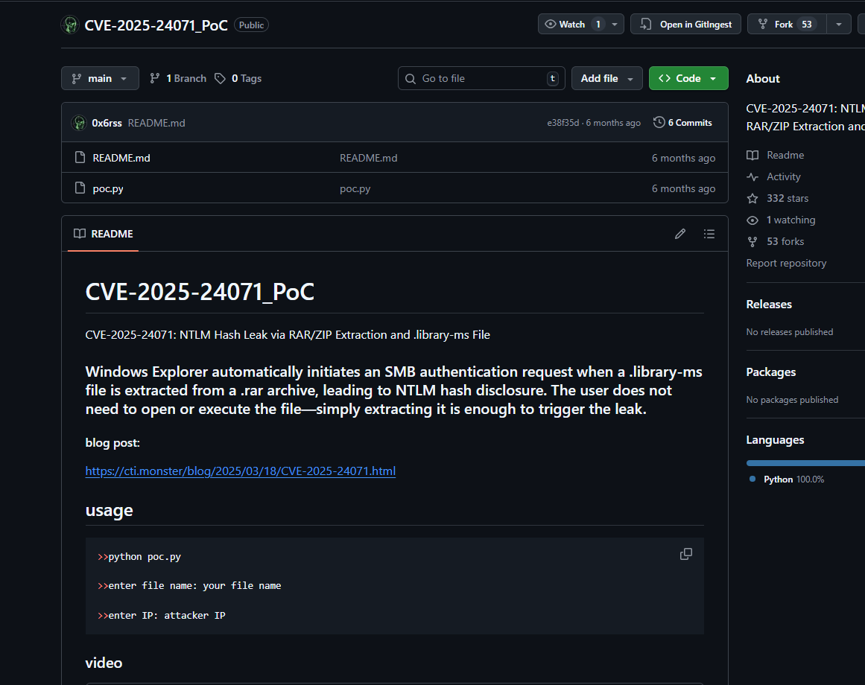Copy the usage code block
The image size is (865, 685).
coord(685,554)
